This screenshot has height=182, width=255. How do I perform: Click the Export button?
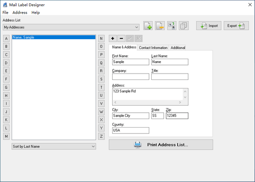236,26
